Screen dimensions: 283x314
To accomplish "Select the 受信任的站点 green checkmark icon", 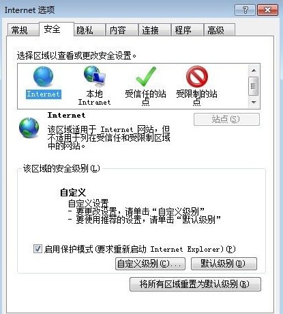I will (146, 77).
